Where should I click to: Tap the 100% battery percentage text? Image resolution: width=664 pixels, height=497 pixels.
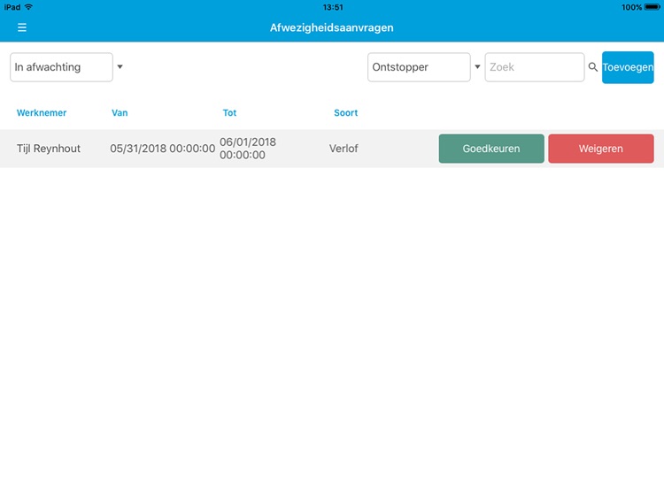[631, 7]
